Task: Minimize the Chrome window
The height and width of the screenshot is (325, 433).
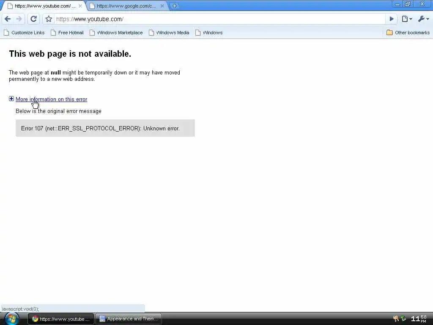Action: [397, 4]
